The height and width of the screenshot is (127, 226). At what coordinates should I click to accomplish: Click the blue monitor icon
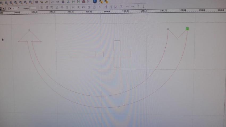(95, 2)
